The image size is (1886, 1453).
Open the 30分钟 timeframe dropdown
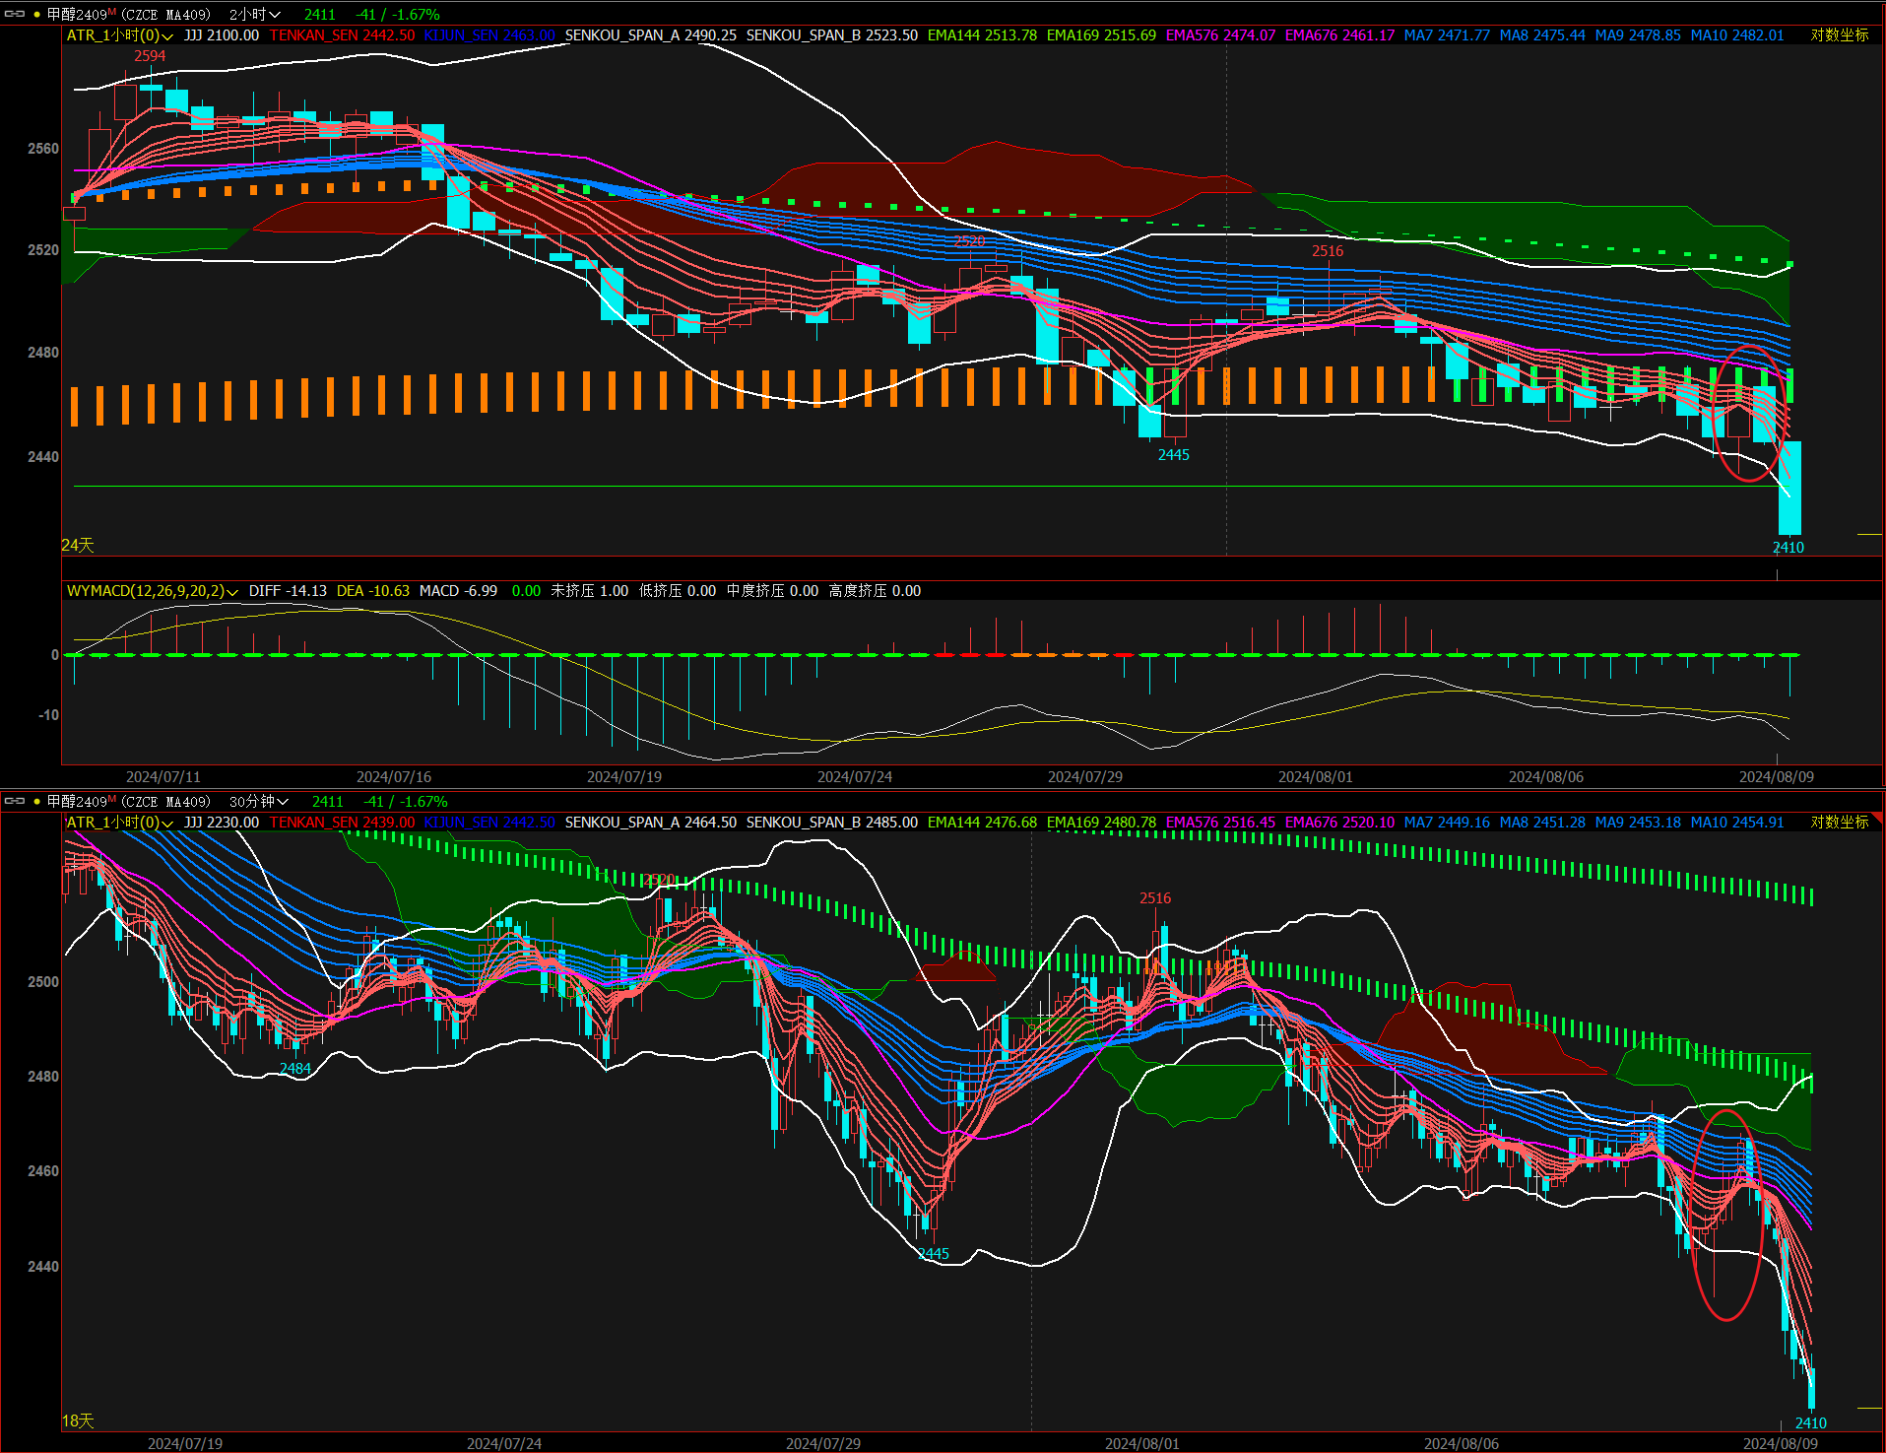coord(258,801)
